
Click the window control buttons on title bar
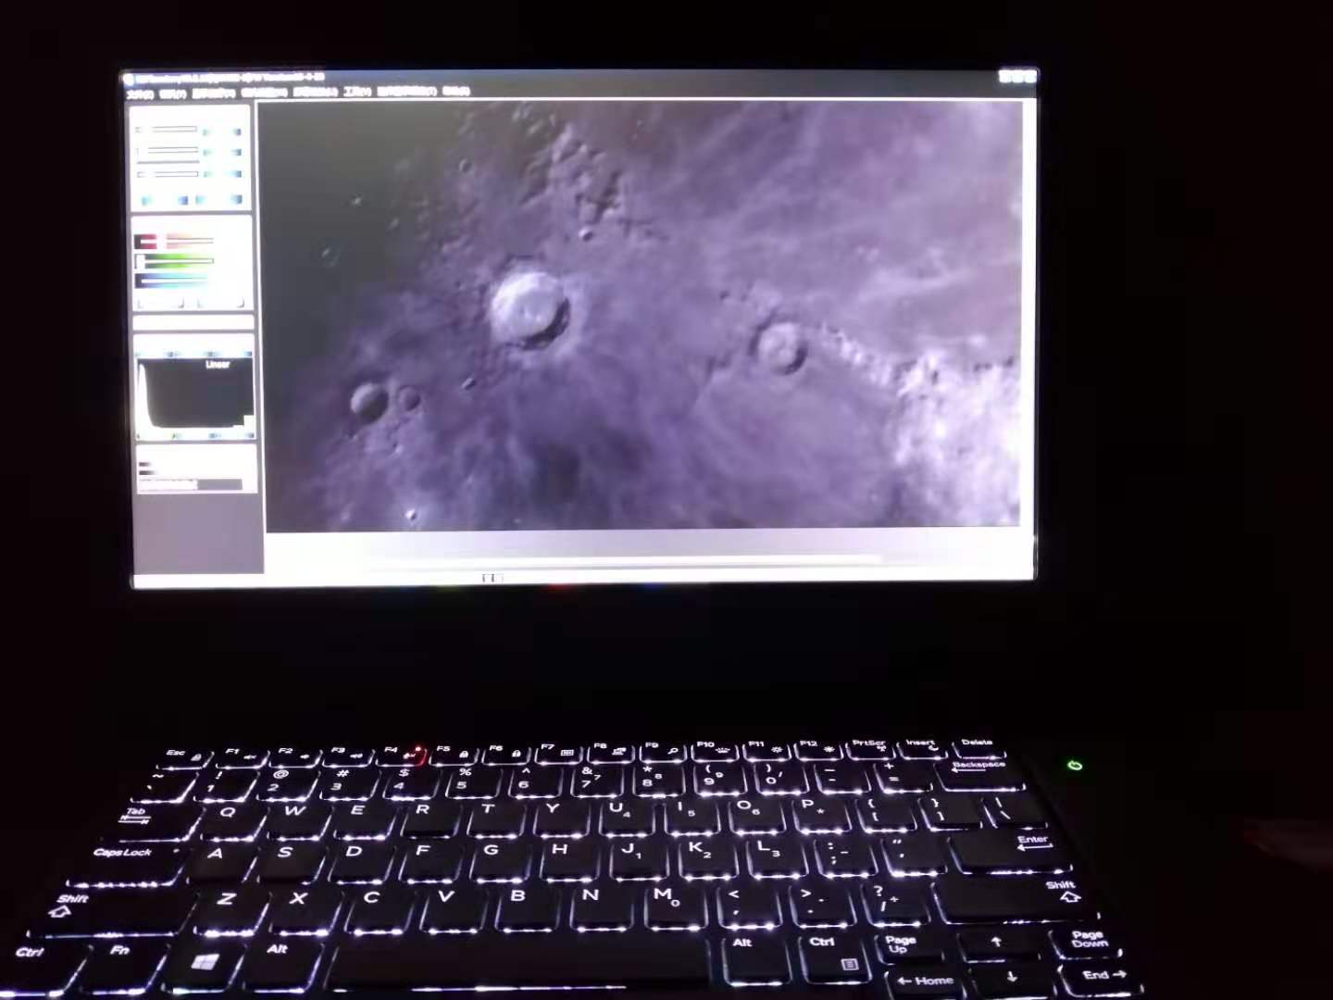[1017, 77]
